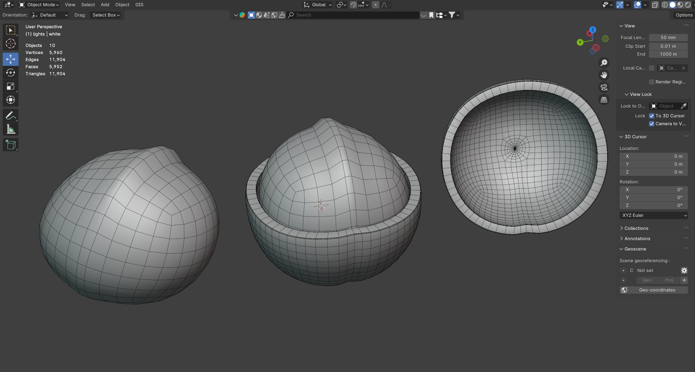Click the Options button
The image size is (695, 372).
(684, 15)
